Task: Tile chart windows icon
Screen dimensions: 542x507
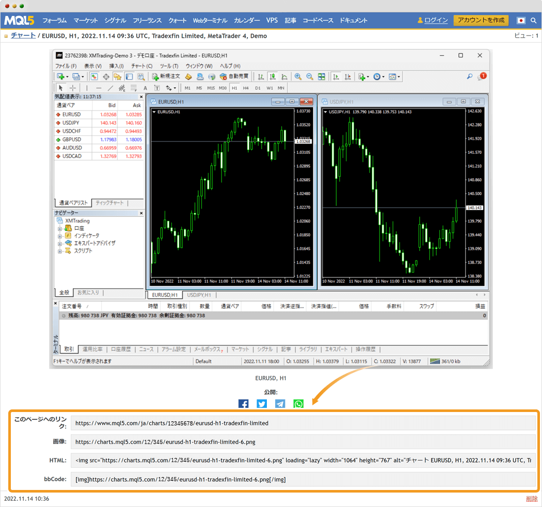Action: [322, 76]
